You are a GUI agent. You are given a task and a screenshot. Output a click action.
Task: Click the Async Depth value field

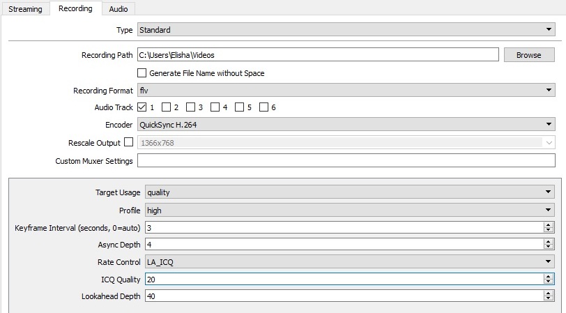(x=344, y=245)
